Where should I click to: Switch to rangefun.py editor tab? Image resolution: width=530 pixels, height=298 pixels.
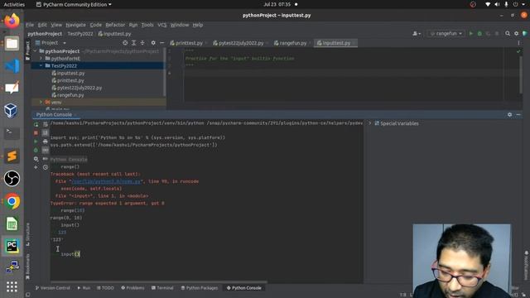click(290, 43)
